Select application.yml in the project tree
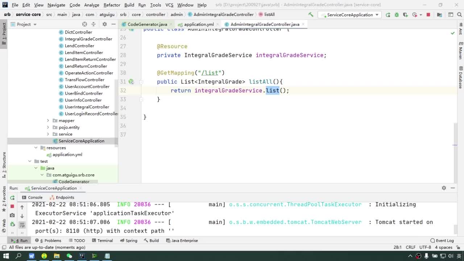464x261 pixels. (x=67, y=154)
